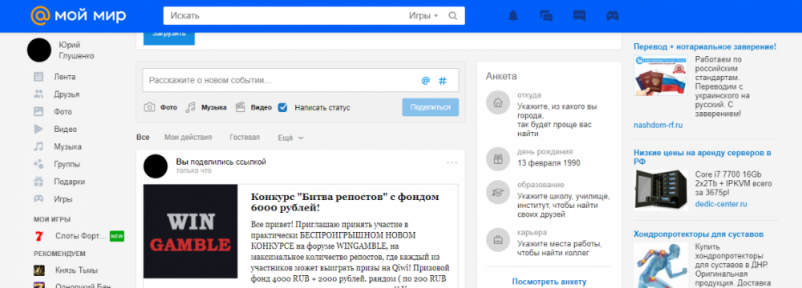
Task: Open the Игры search category dropdown
Action: click(423, 16)
